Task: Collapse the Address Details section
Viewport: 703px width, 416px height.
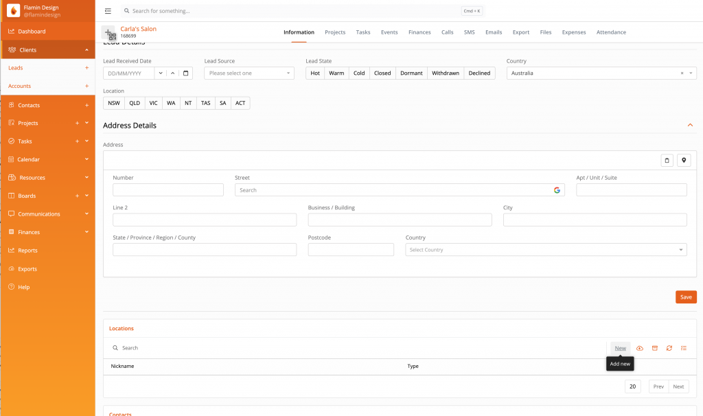Action: (689, 125)
